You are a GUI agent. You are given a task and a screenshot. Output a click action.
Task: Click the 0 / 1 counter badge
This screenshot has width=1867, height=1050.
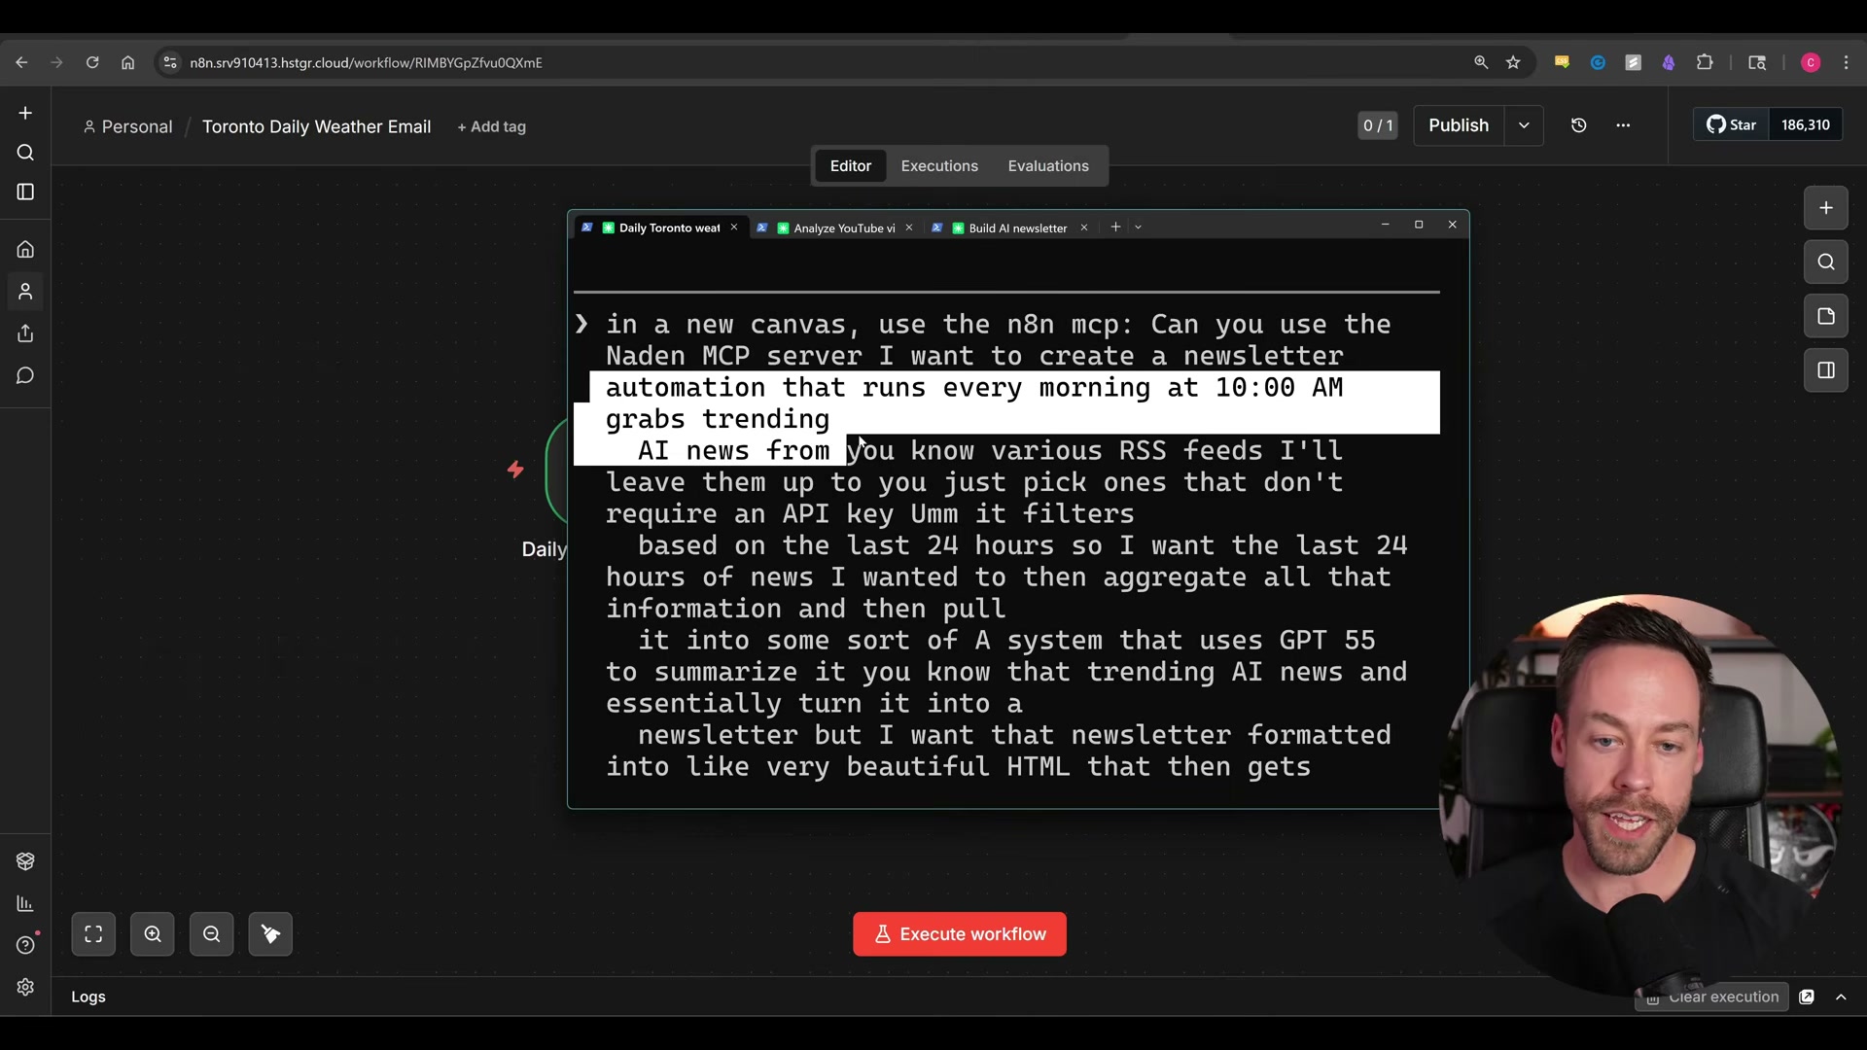point(1378,125)
